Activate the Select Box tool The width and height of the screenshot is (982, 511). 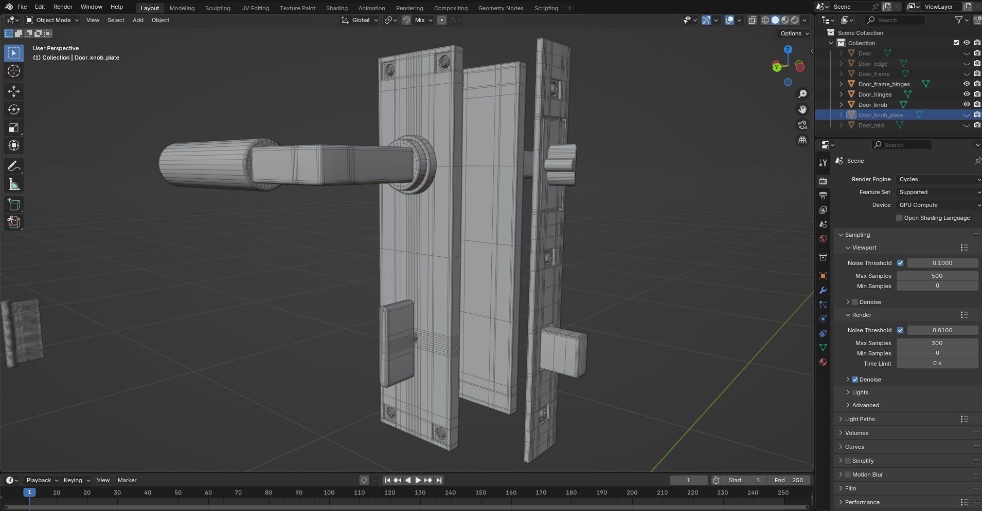tap(14, 53)
